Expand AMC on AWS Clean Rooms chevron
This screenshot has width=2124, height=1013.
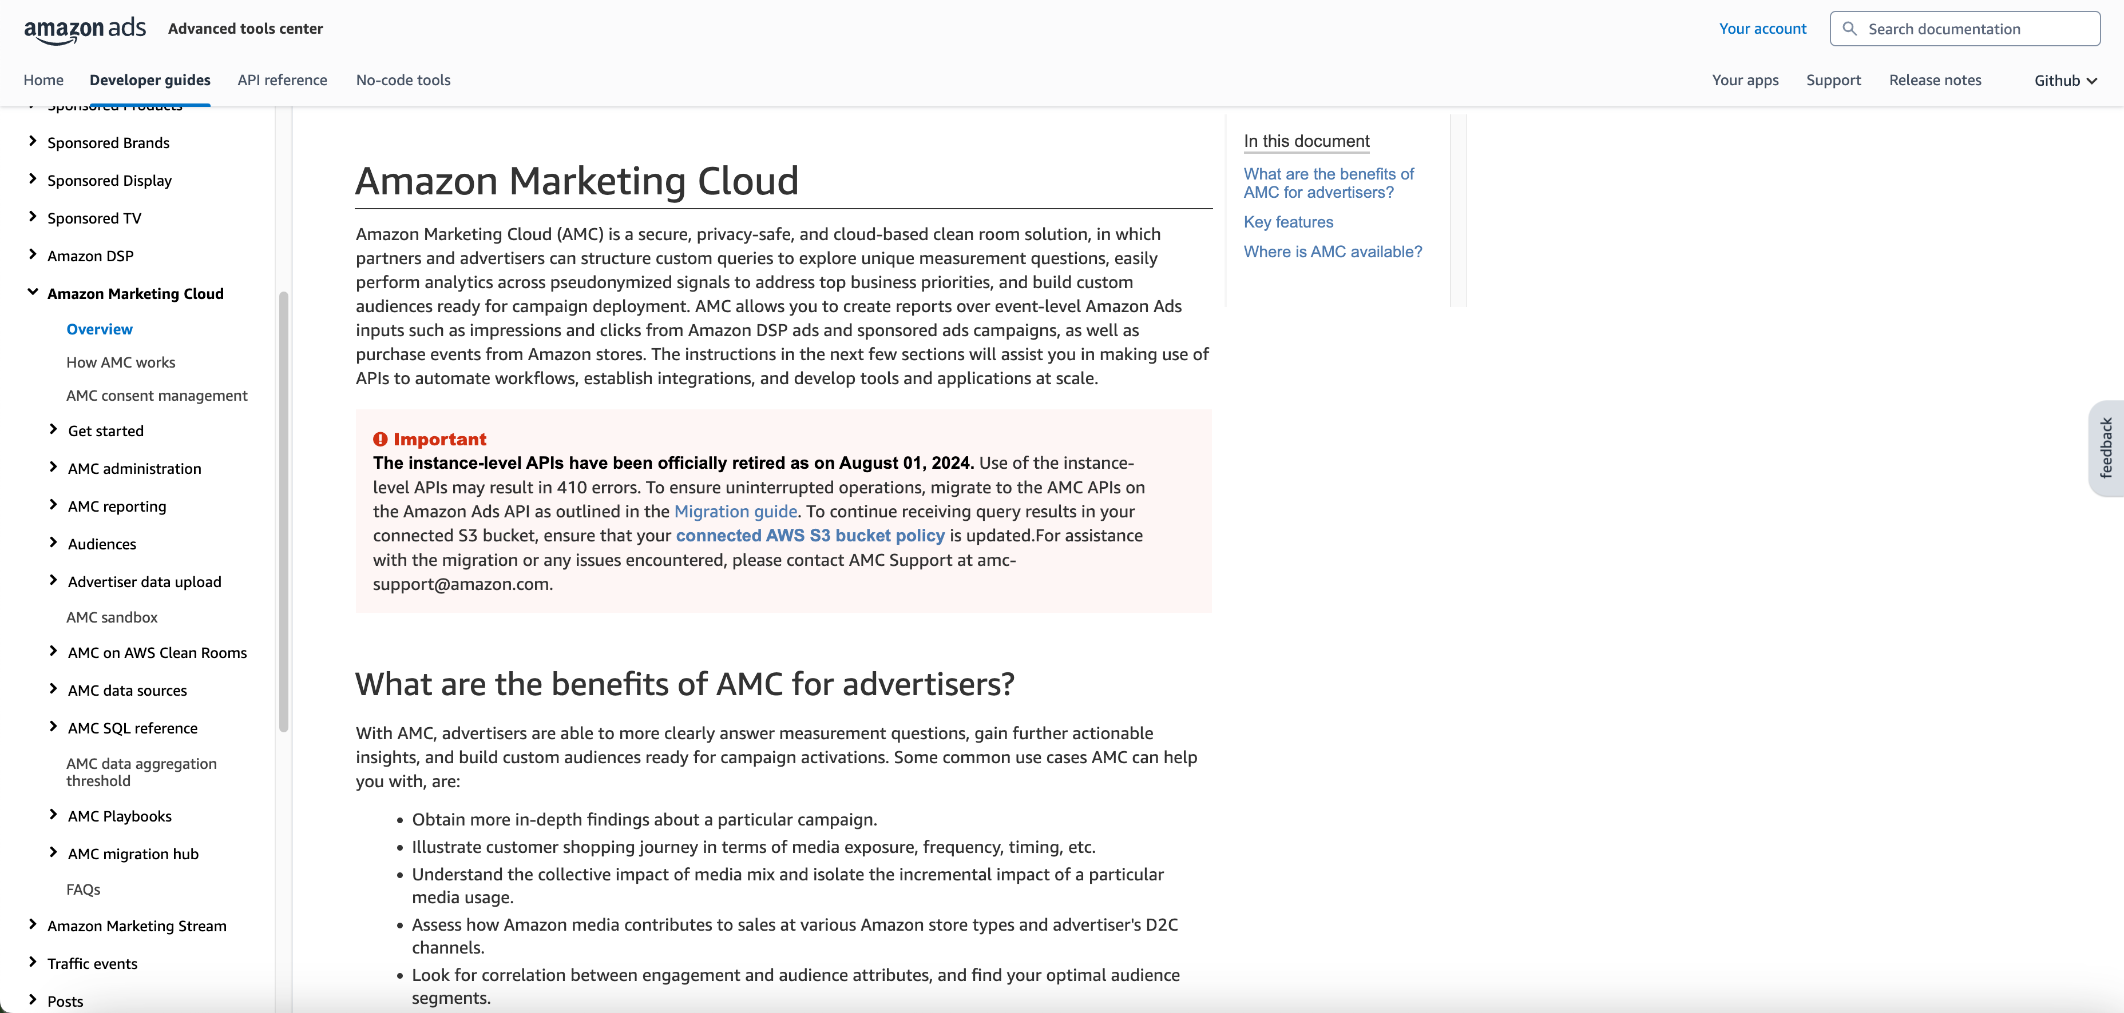click(54, 652)
